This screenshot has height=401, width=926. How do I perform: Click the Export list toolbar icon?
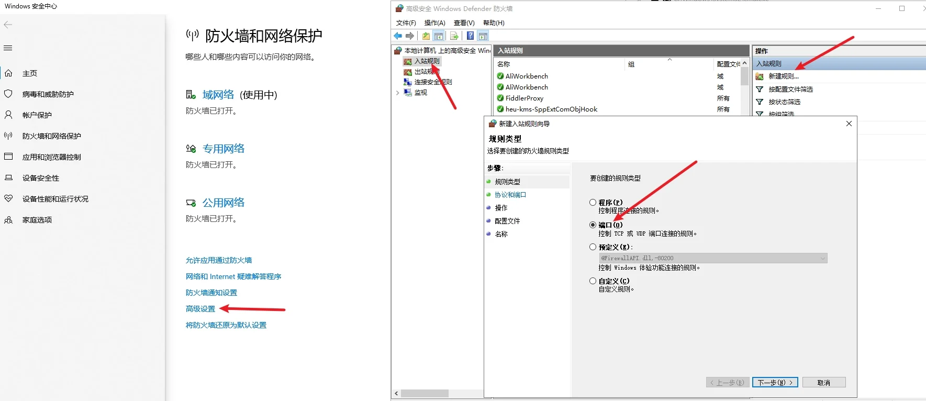454,36
